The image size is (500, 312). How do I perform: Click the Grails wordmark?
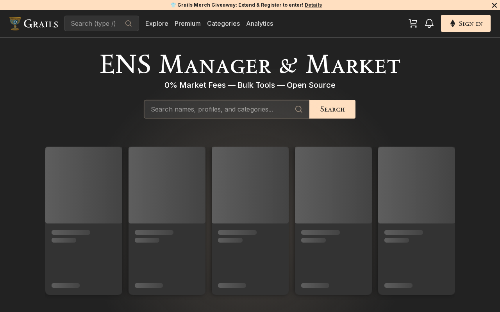(x=41, y=24)
